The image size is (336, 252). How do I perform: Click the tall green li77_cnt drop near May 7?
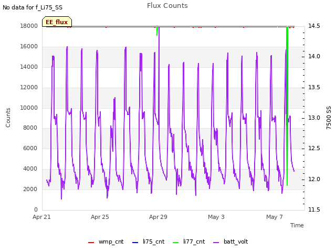point(287,106)
